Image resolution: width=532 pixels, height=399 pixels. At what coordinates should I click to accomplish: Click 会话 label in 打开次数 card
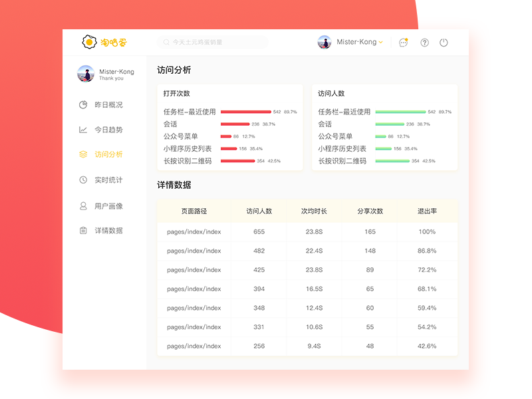click(170, 124)
